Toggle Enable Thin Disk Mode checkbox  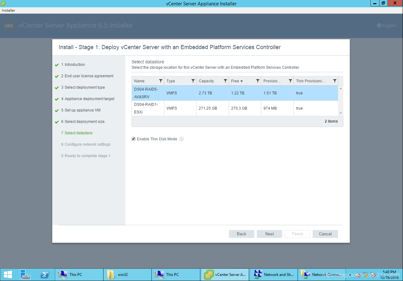click(x=134, y=139)
